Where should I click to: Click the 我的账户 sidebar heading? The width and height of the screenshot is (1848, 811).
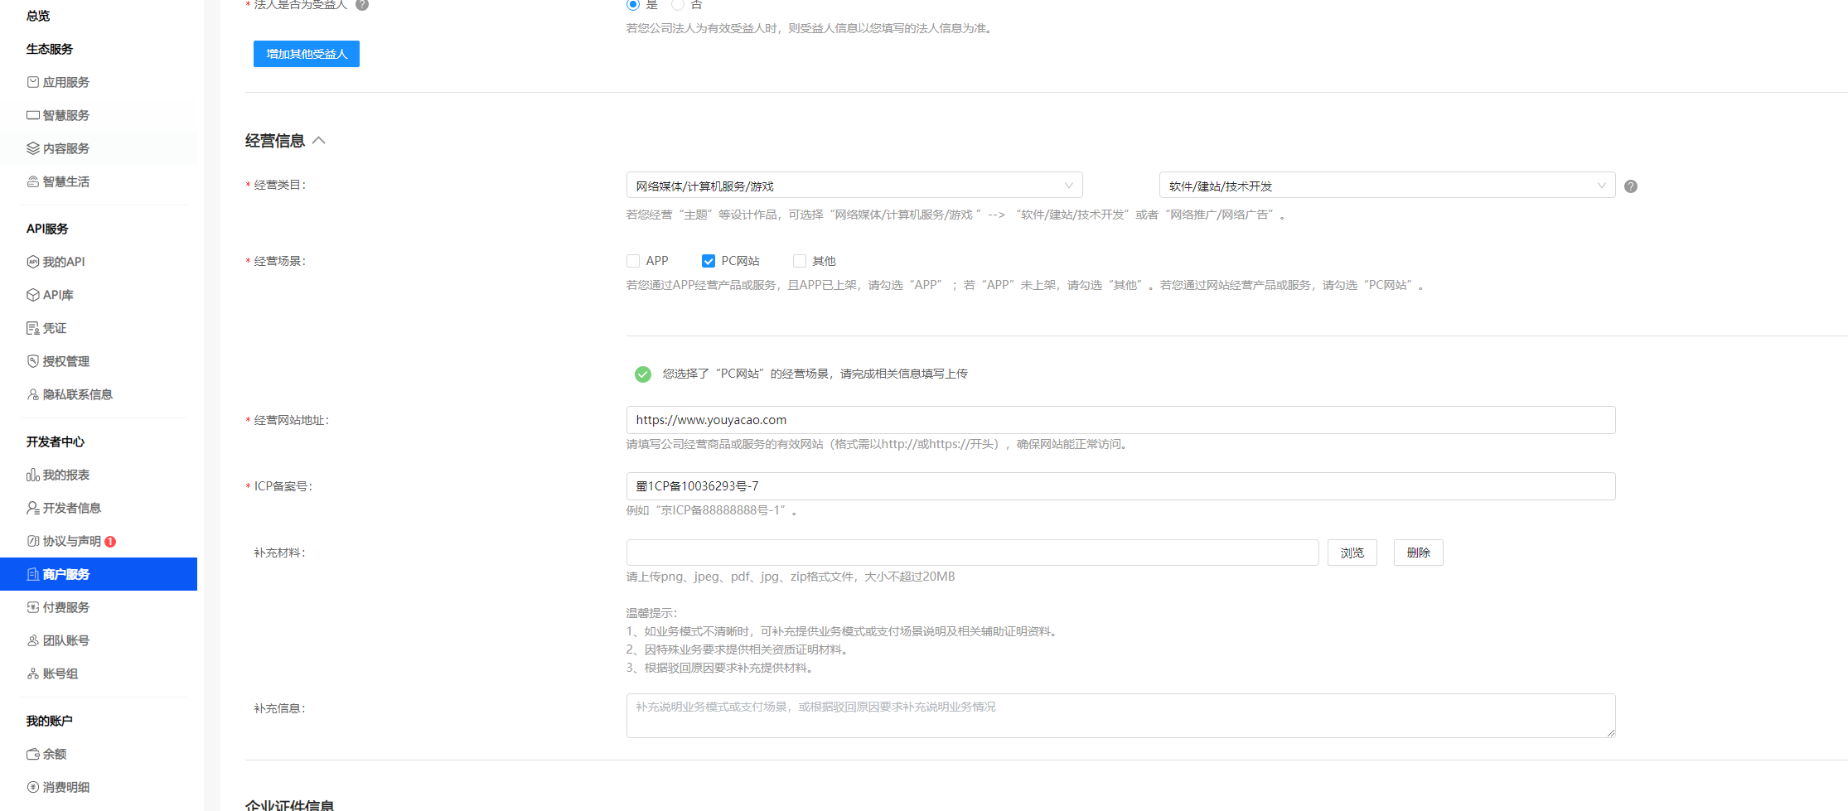pos(50,721)
